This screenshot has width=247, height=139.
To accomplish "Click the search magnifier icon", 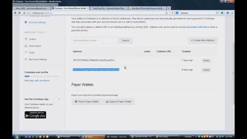I will (x=217, y=13).
